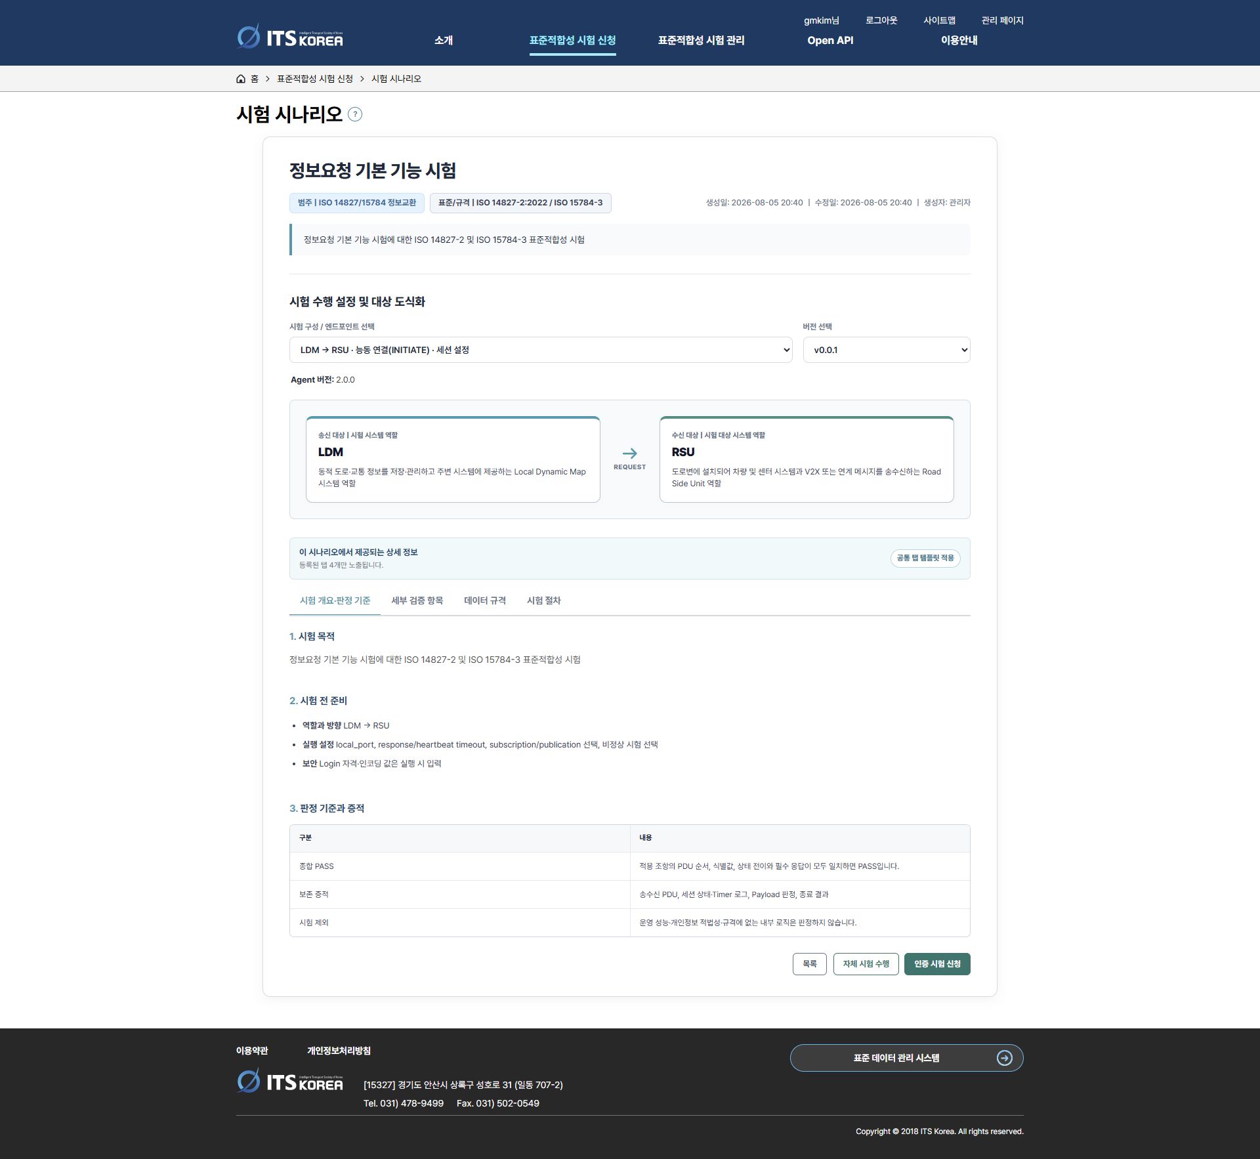This screenshot has width=1260, height=1159.
Task: Click the 공통 탭 템플릿 적용 badge
Action: coord(925,558)
